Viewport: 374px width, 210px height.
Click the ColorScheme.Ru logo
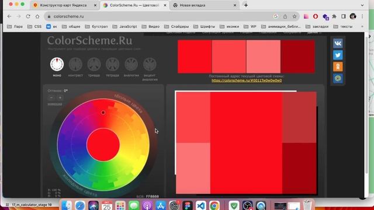click(89, 40)
